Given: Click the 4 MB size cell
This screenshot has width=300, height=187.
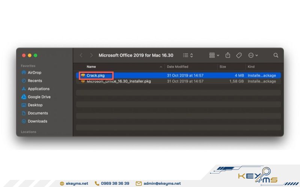Looking at the screenshot, I should 239,76.
